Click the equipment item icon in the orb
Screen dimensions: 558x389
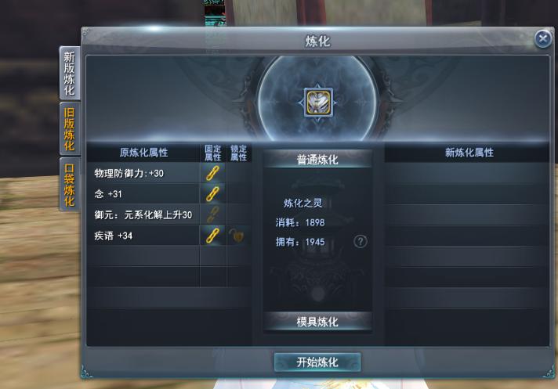pyautogui.click(x=318, y=103)
